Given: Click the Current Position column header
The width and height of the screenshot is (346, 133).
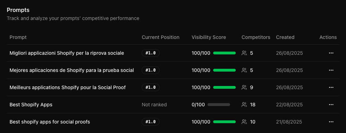Looking at the screenshot, I should (160, 37).
